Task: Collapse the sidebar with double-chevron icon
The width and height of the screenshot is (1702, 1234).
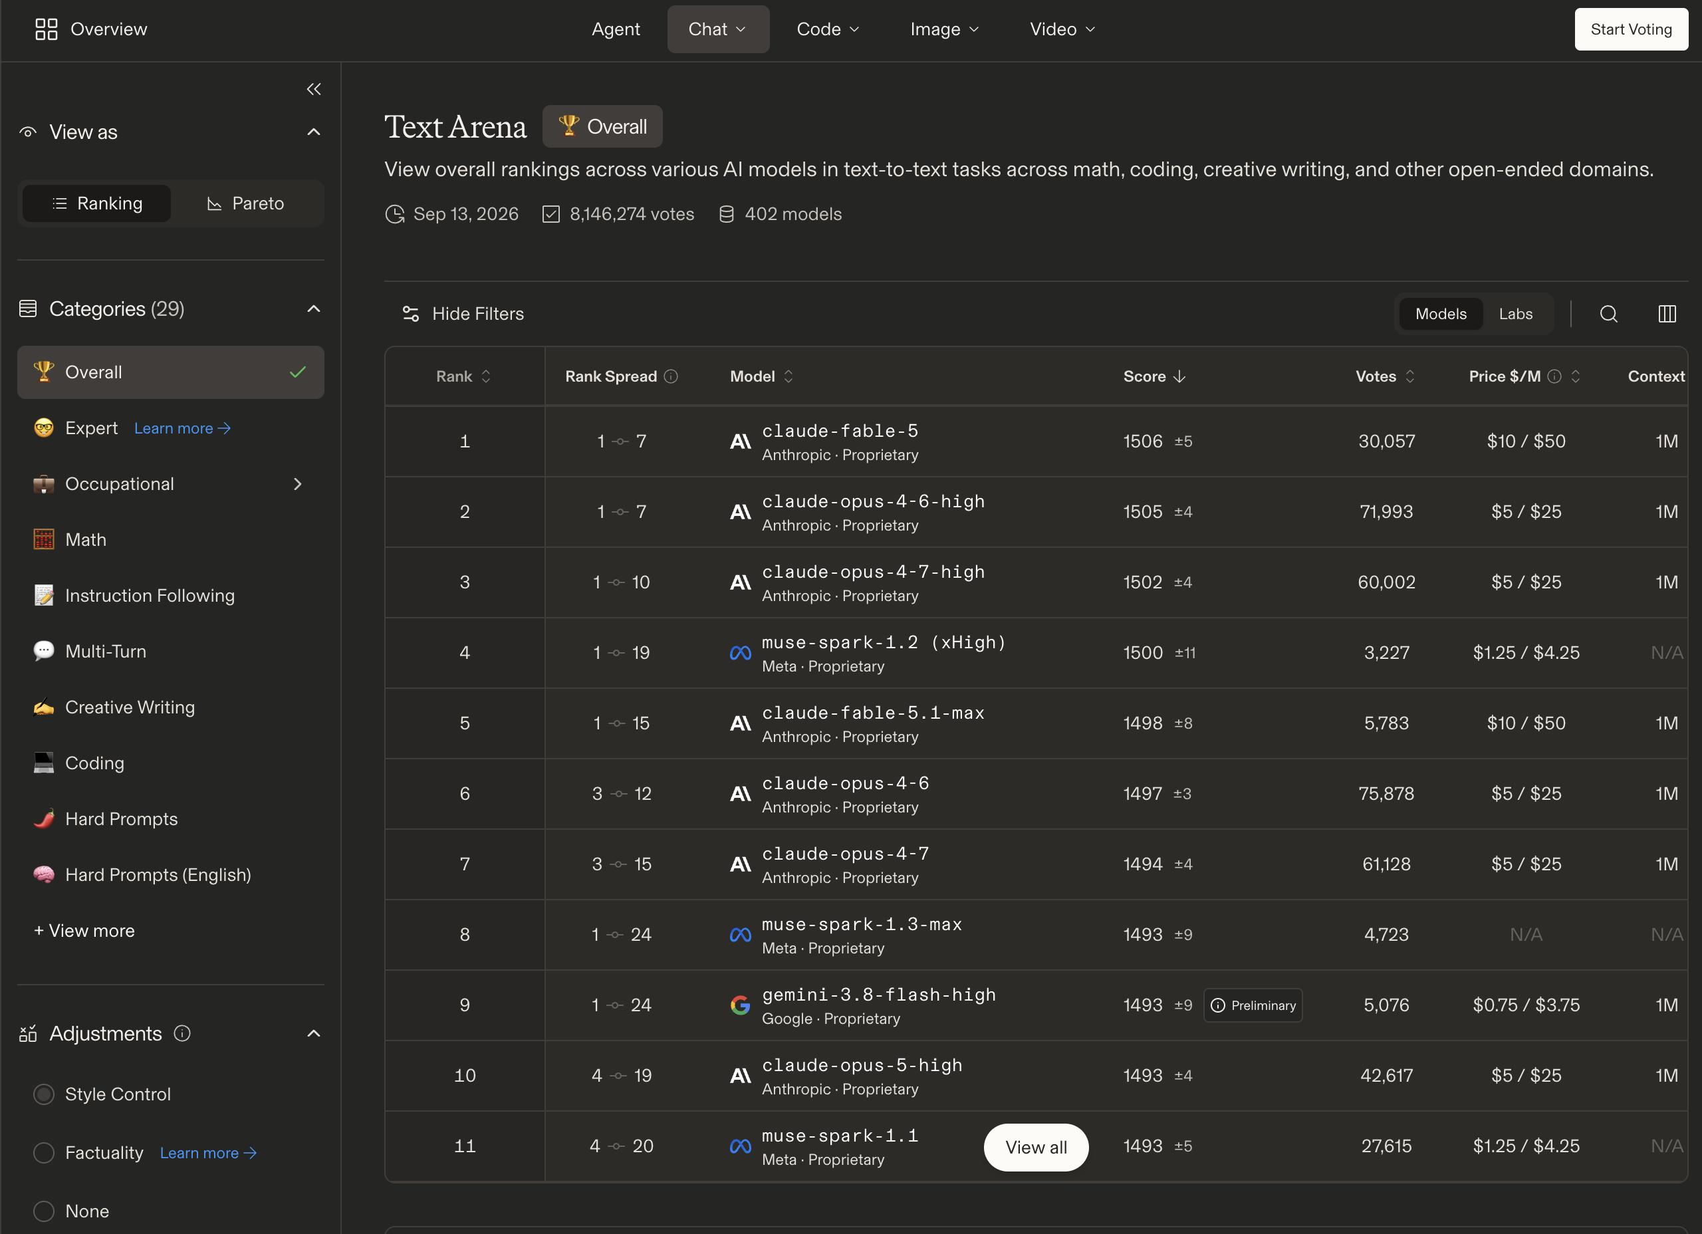Action: 314,89
